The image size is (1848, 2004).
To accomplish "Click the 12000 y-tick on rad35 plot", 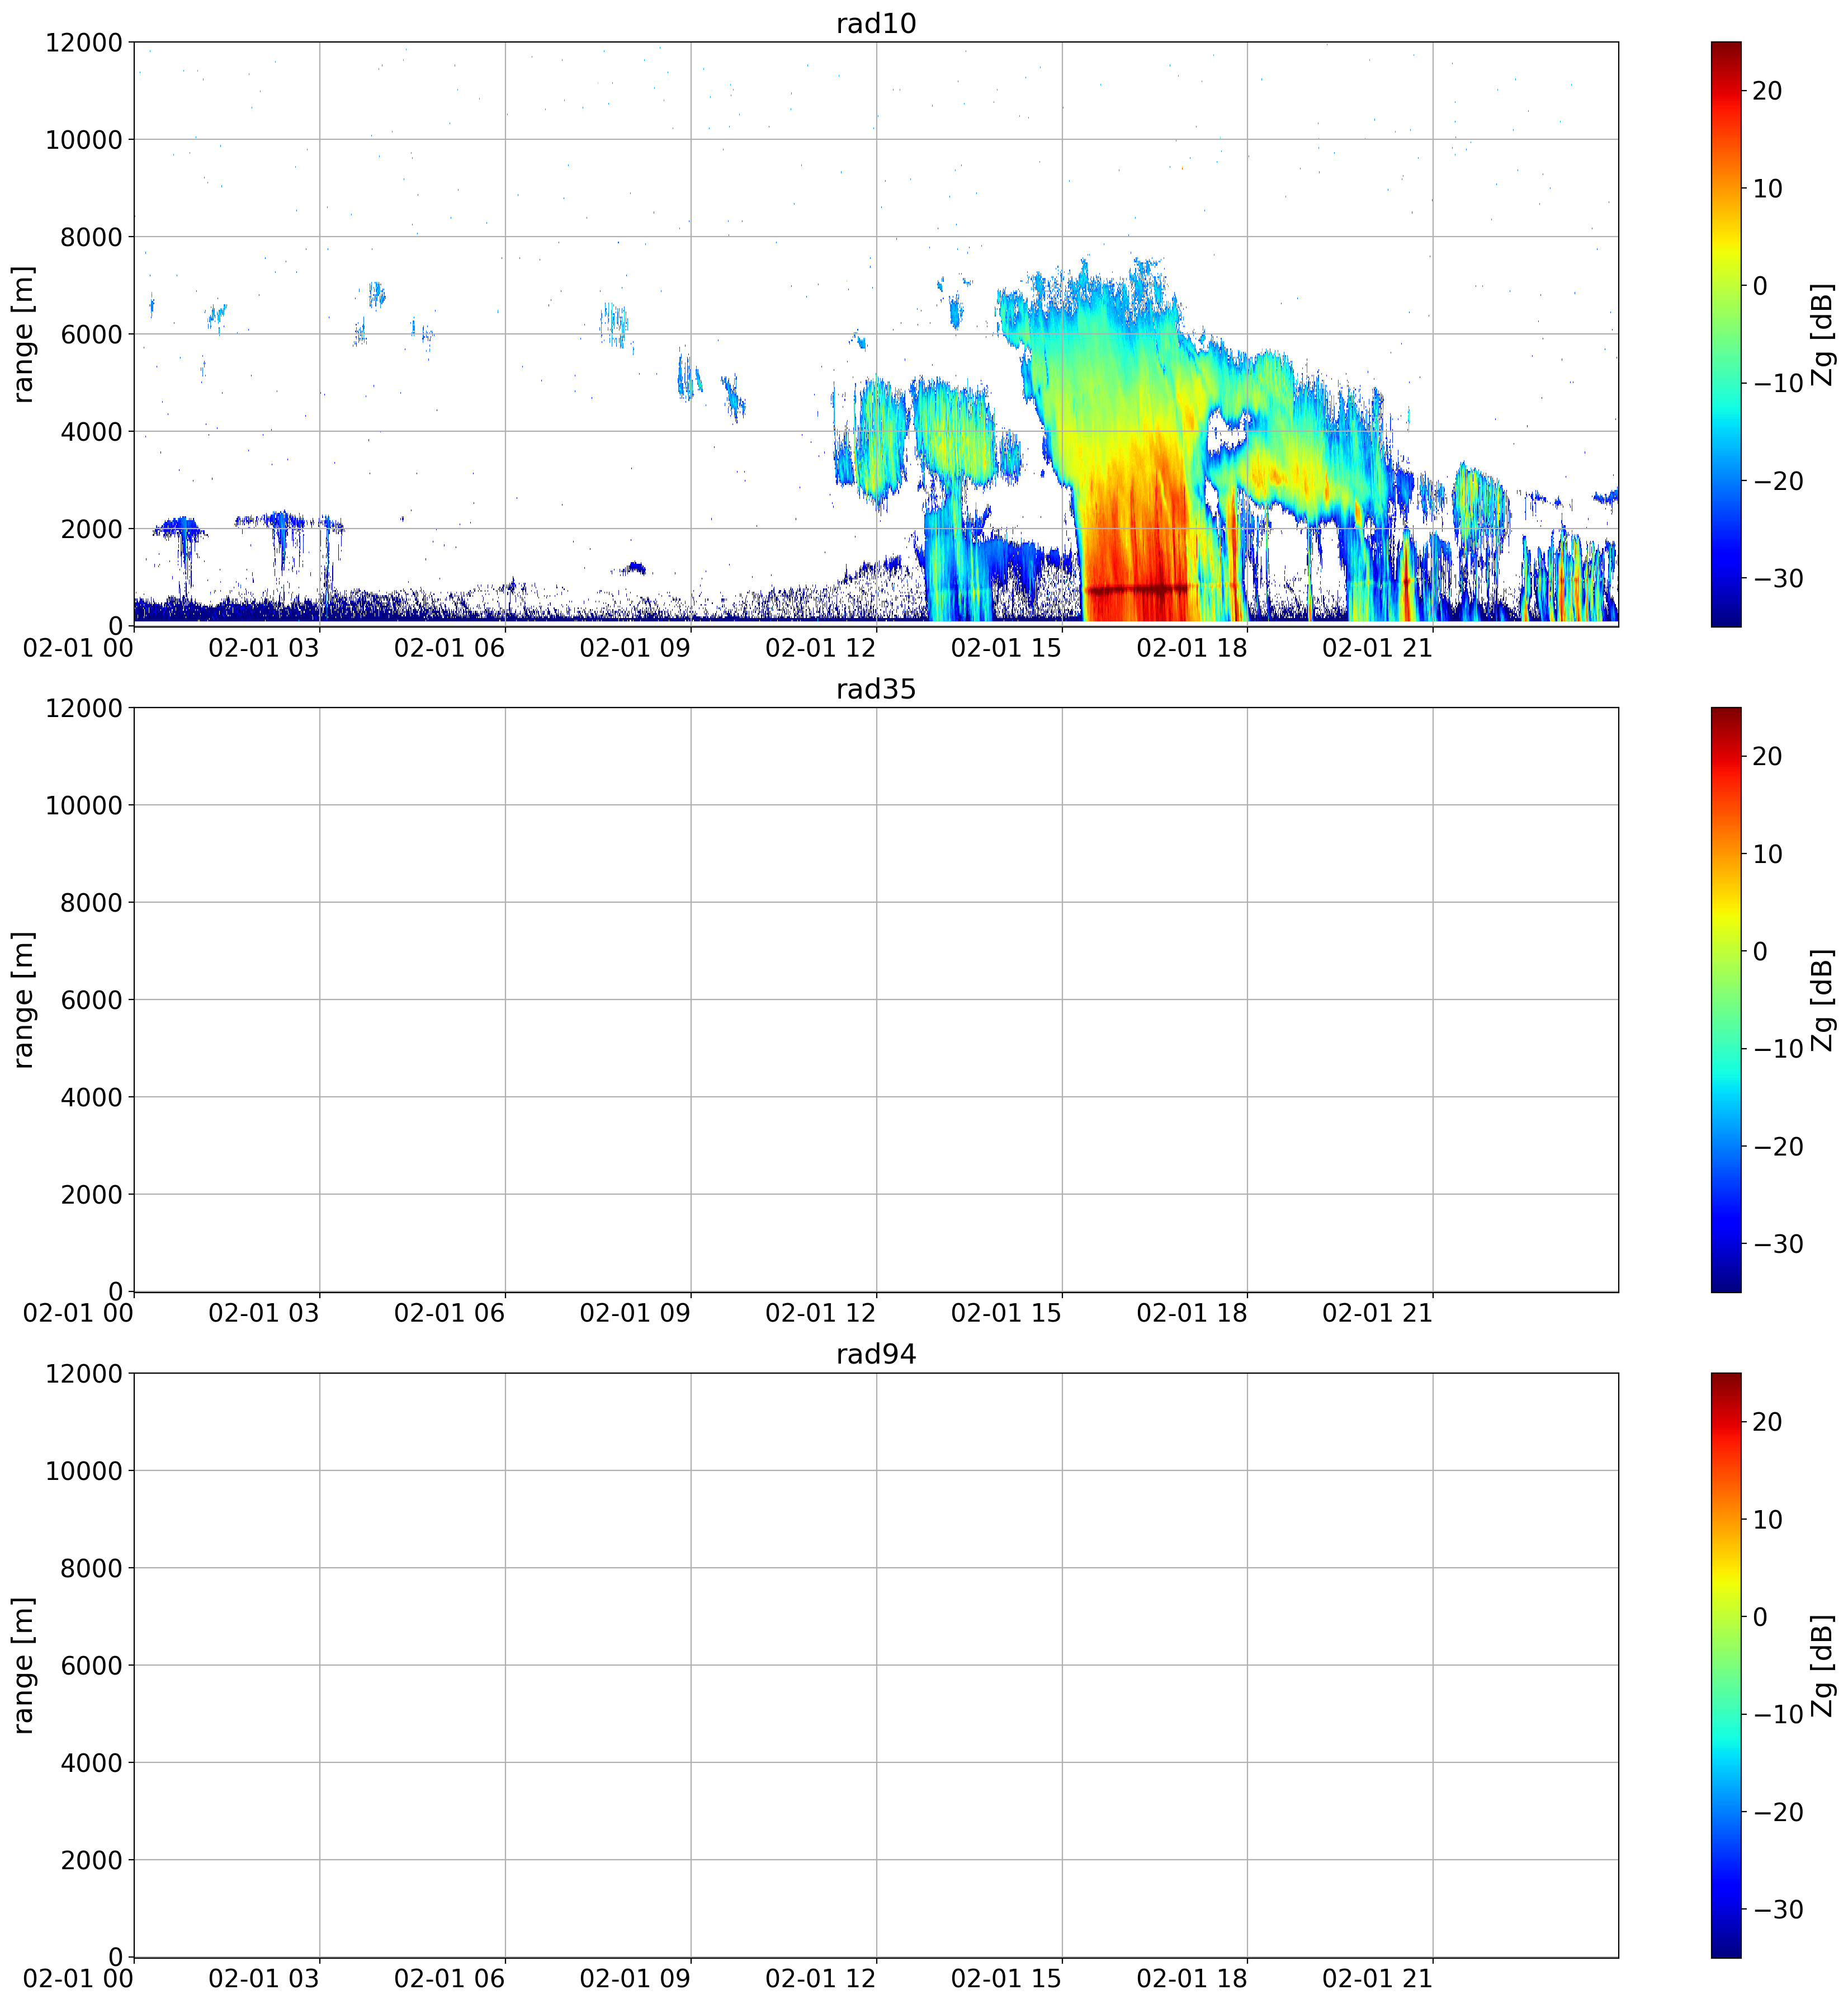I will (84, 708).
